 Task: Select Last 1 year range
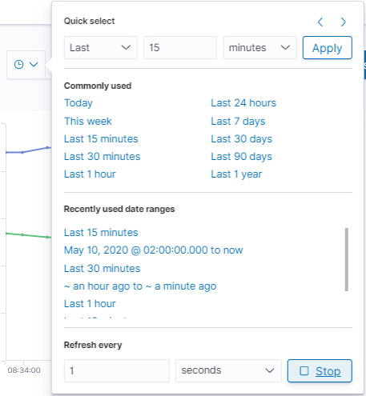pos(236,174)
